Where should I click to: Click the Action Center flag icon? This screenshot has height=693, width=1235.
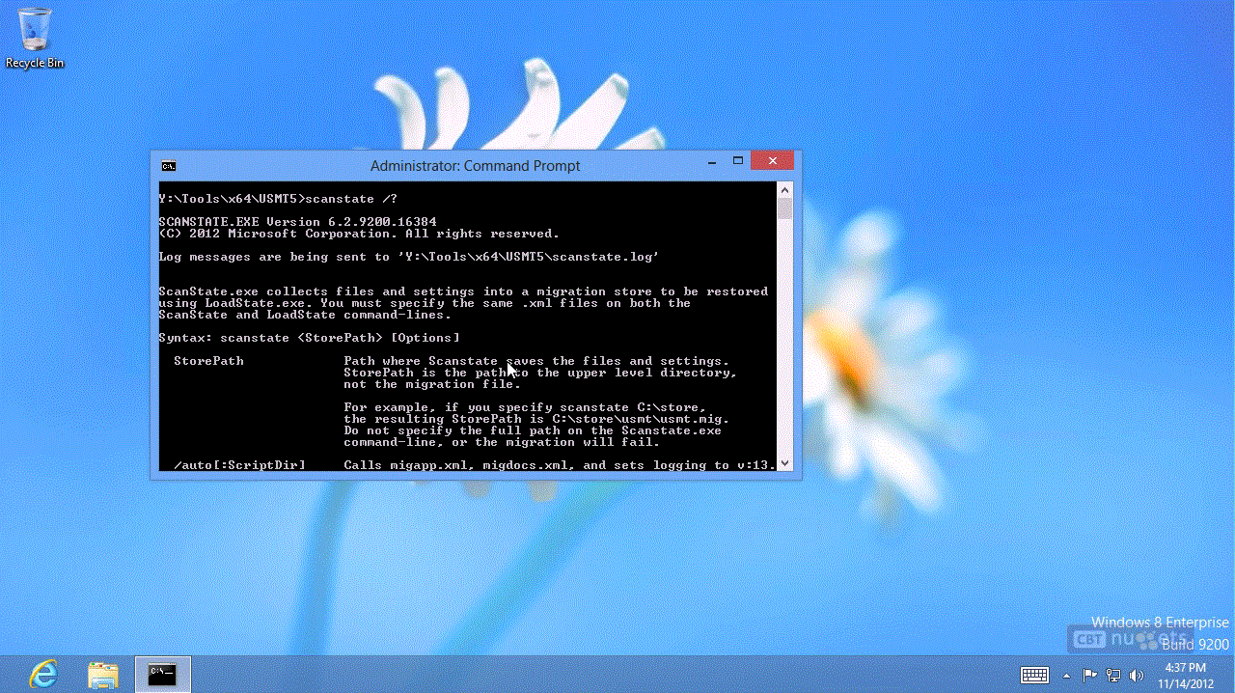click(1091, 675)
